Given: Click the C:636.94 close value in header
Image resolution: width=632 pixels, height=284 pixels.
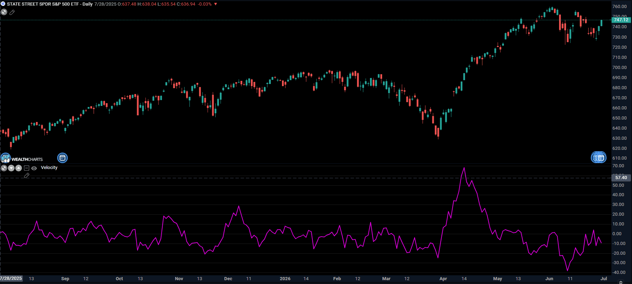Looking at the screenshot, I should pos(186,4).
